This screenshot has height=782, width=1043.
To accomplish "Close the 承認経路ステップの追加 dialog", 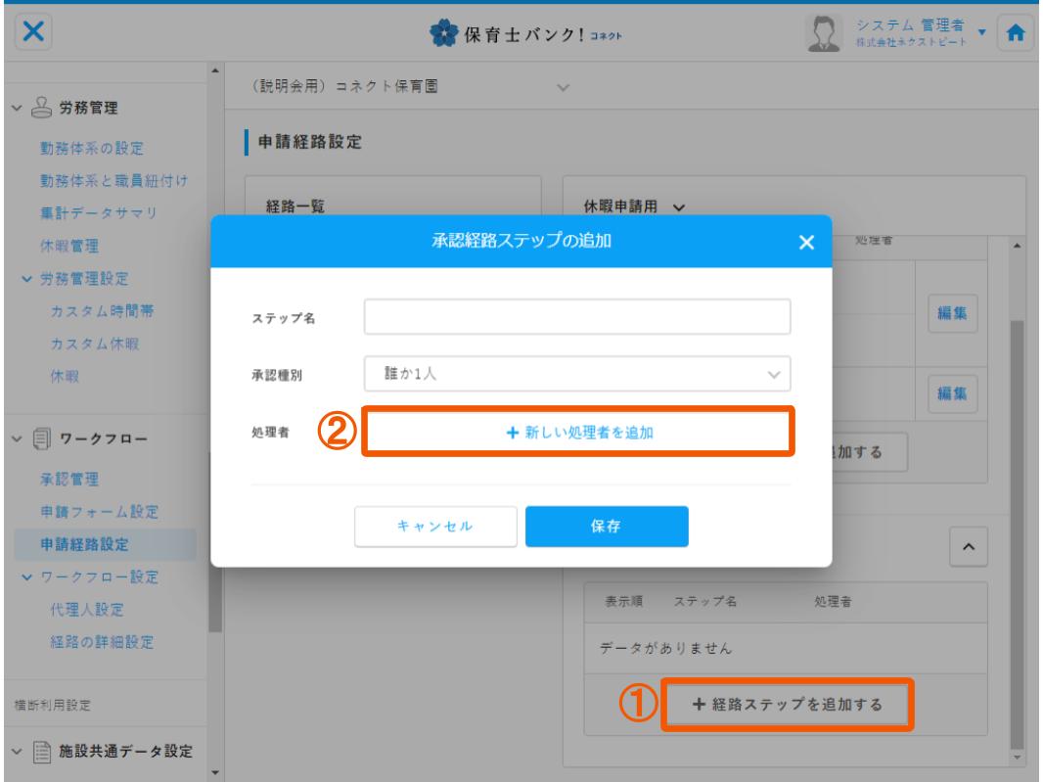I will click(805, 244).
